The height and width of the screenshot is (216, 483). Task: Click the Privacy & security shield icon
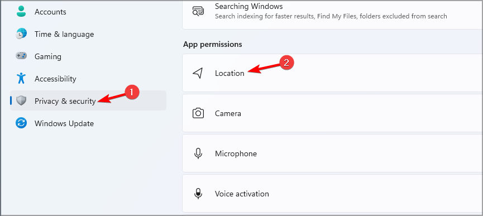[21, 100]
